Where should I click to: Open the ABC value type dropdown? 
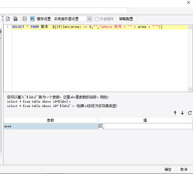coord(101,126)
